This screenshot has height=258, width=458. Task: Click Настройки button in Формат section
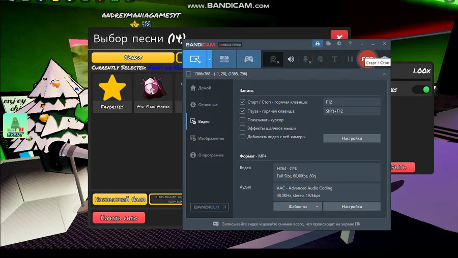coord(352,206)
